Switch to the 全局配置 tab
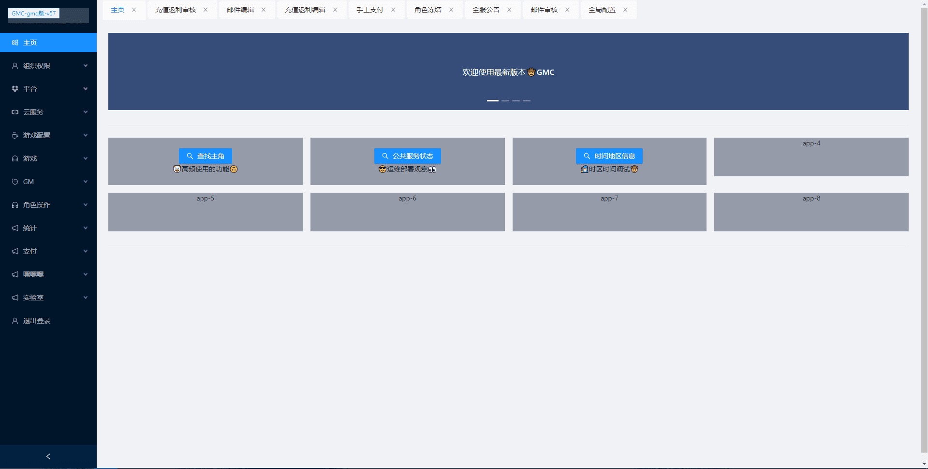928x469 pixels. pyautogui.click(x=602, y=10)
